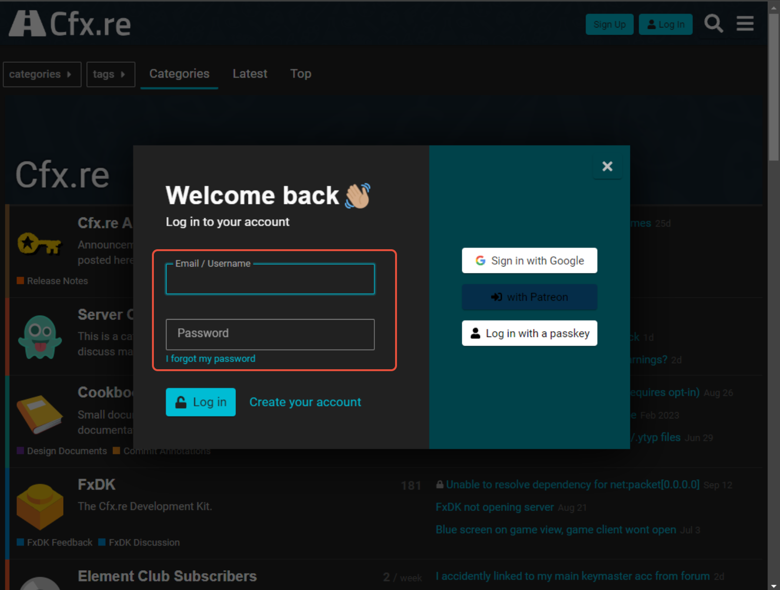
Task: Switch to the Latest tab
Action: click(x=250, y=74)
